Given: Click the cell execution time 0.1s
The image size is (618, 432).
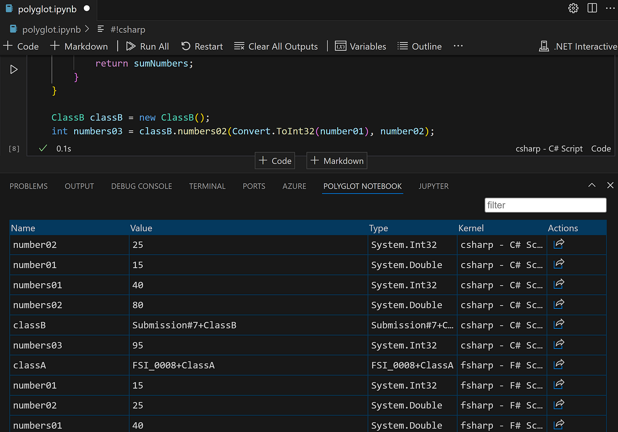Looking at the screenshot, I should 64,149.
